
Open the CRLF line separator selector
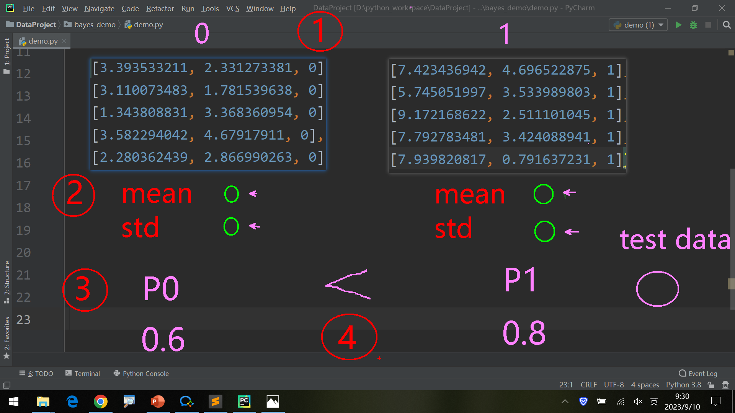pos(588,385)
